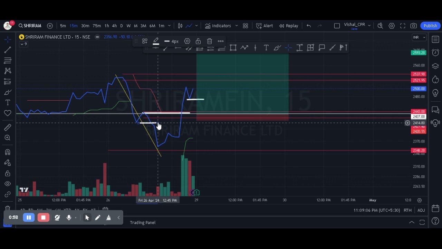Open quick search lightning magnifier icon
The height and width of the screenshot is (249, 442).
pos(380,26)
